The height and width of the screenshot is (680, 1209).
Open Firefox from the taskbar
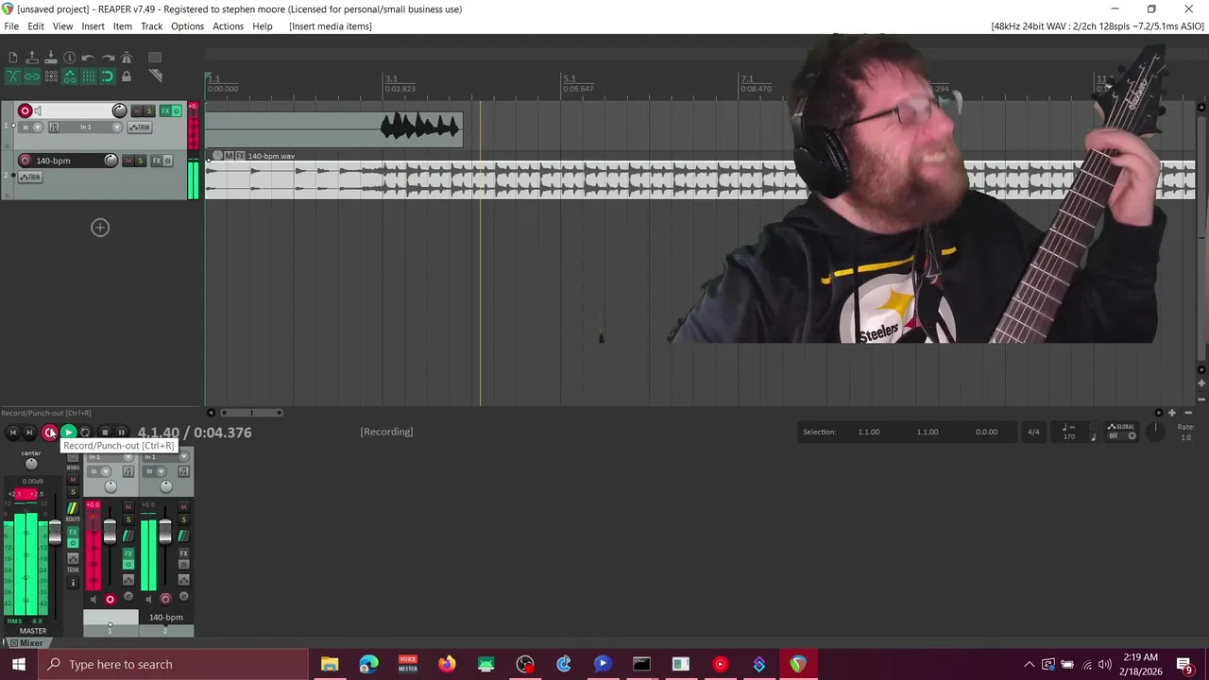[447, 664]
